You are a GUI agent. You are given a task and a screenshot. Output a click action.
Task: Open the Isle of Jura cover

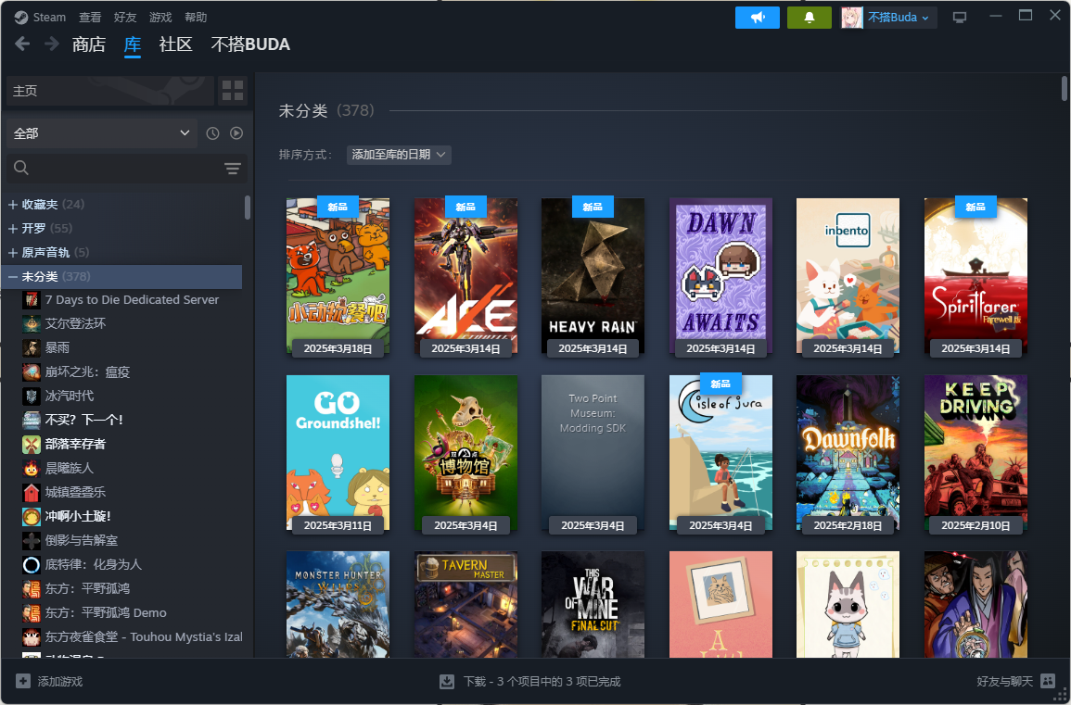click(x=720, y=452)
